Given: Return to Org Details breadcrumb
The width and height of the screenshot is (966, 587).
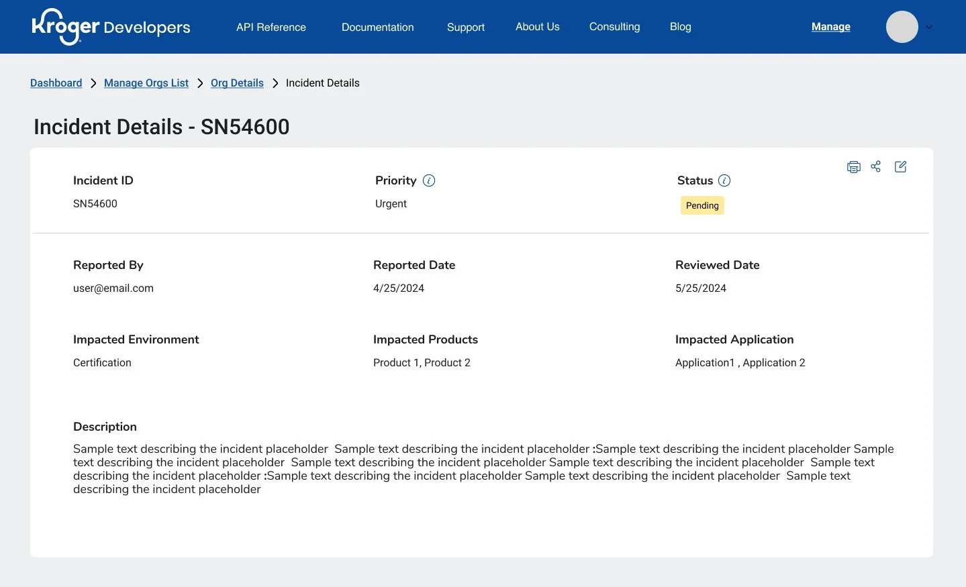Looking at the screenshot, I should point(237,83).
